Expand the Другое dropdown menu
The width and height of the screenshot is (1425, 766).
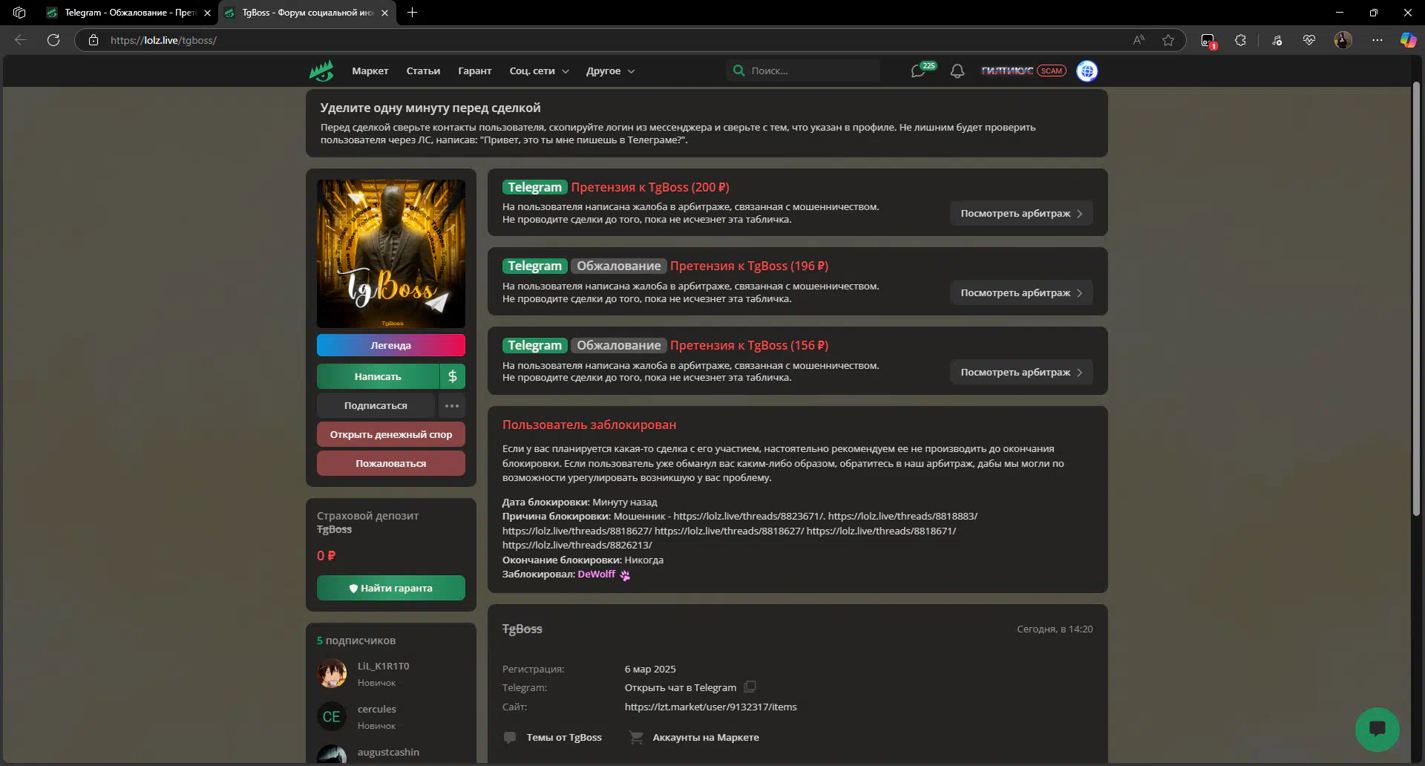click(610, 71)
